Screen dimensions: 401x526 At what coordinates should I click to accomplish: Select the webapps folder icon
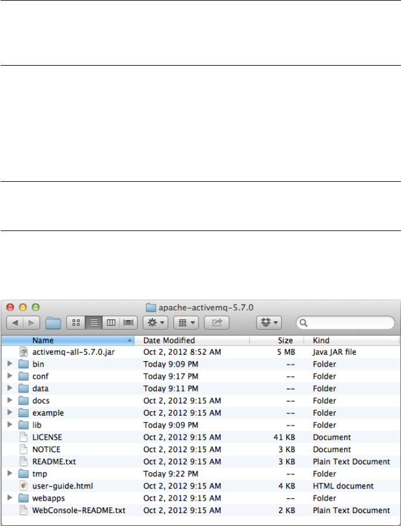(23, 498)
